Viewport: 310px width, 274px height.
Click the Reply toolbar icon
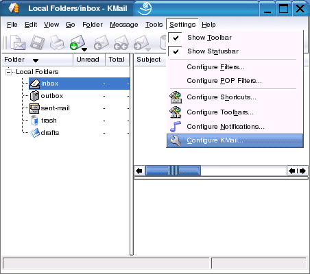pos(102,42)
